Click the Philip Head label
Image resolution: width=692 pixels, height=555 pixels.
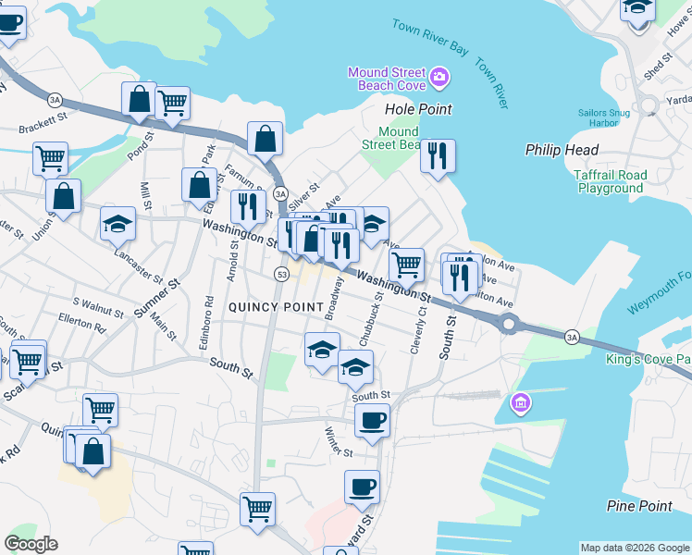coord(562,150)
